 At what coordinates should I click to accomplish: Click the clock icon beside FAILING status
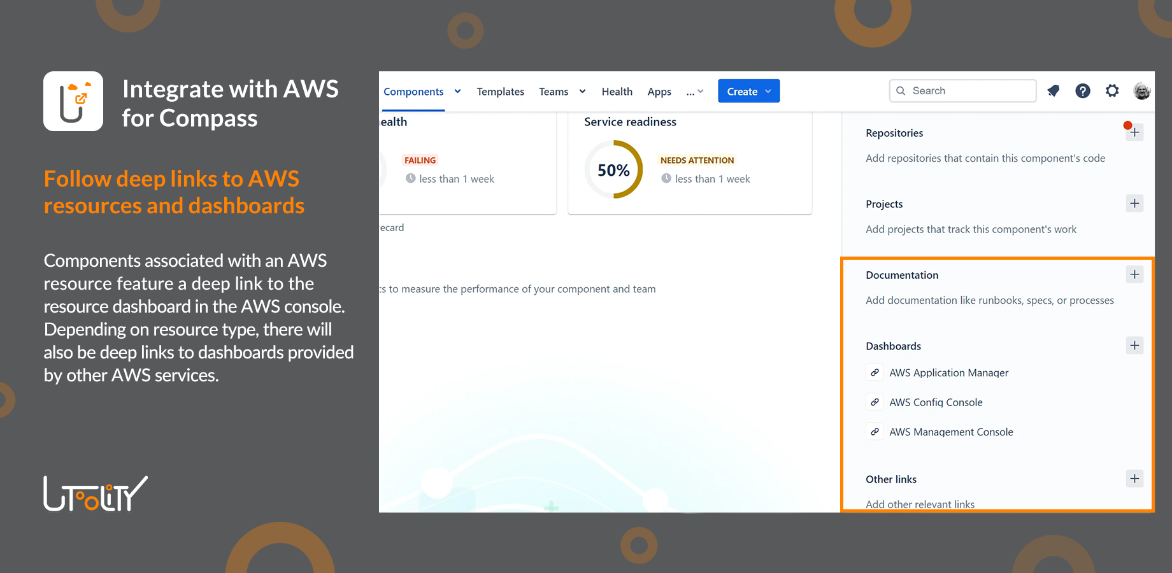[x=411, y=179]
